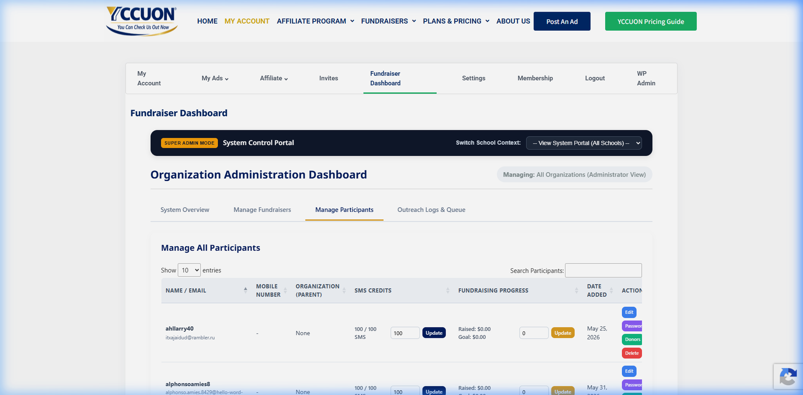Click the Post An Ad button
803x395 pixels.
[562, 21]
